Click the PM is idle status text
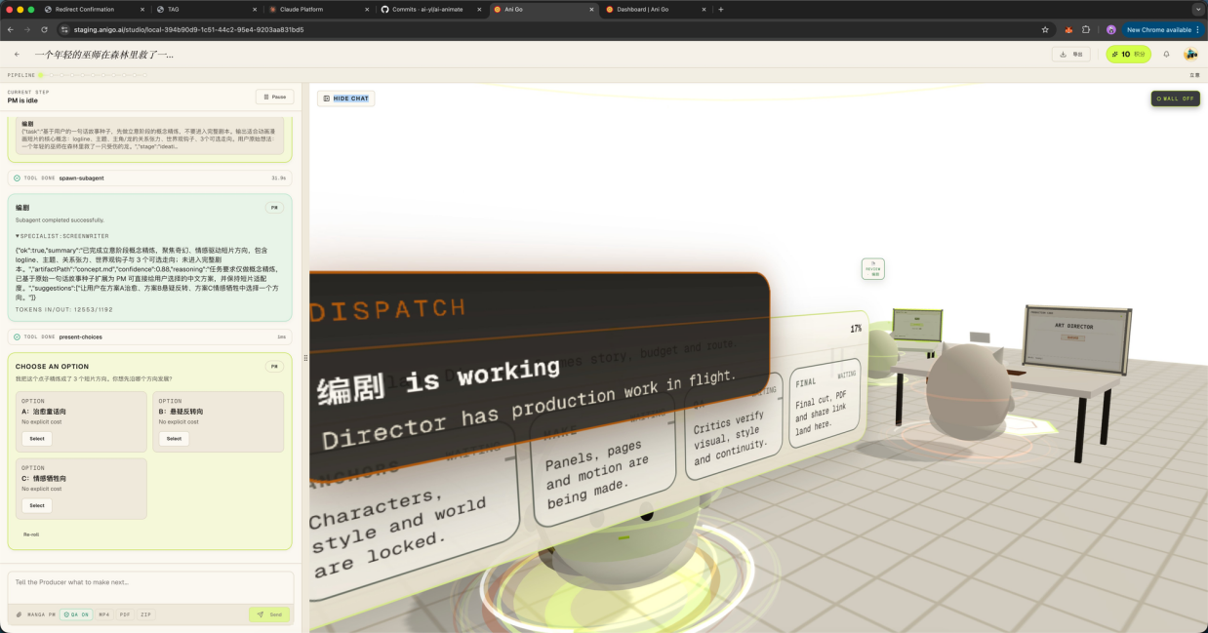The image size is (1208, 633). [x=22, y=100]
